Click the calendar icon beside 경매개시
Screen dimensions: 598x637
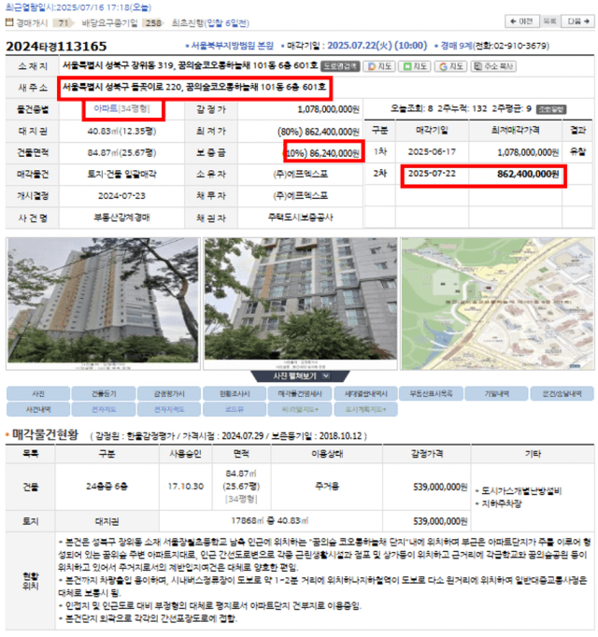click(9, 22)
